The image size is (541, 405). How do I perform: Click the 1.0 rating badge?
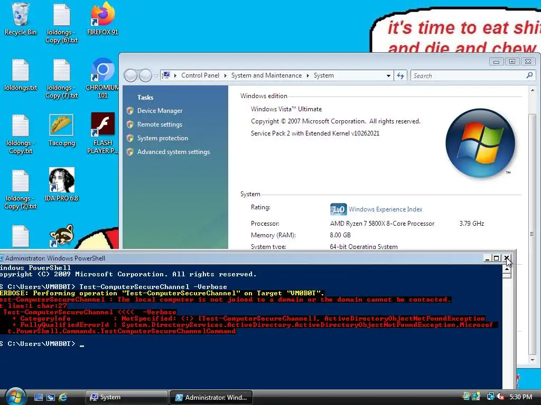coord(338,209)
